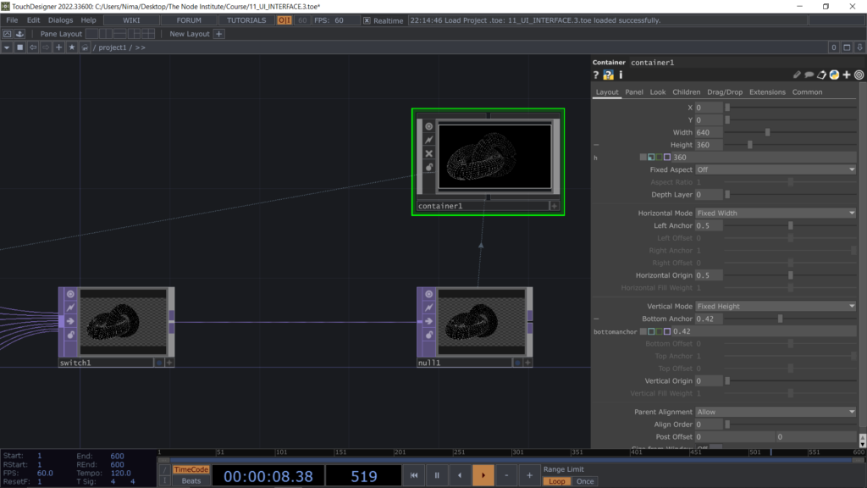867x488 pixels.
Task: Click the bypass icon on switch1 node
Action: [71, 308]
